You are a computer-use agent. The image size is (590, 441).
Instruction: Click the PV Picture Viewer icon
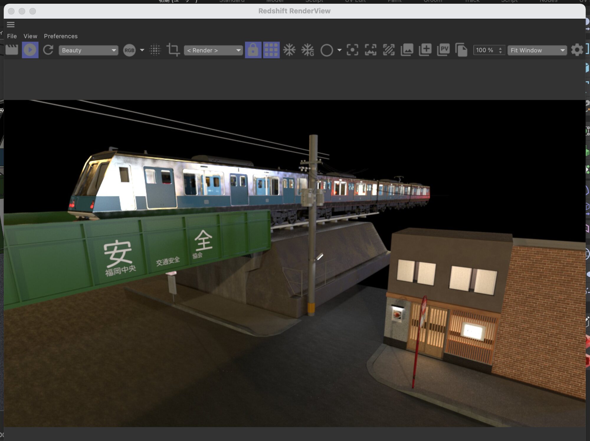[443, 50]
